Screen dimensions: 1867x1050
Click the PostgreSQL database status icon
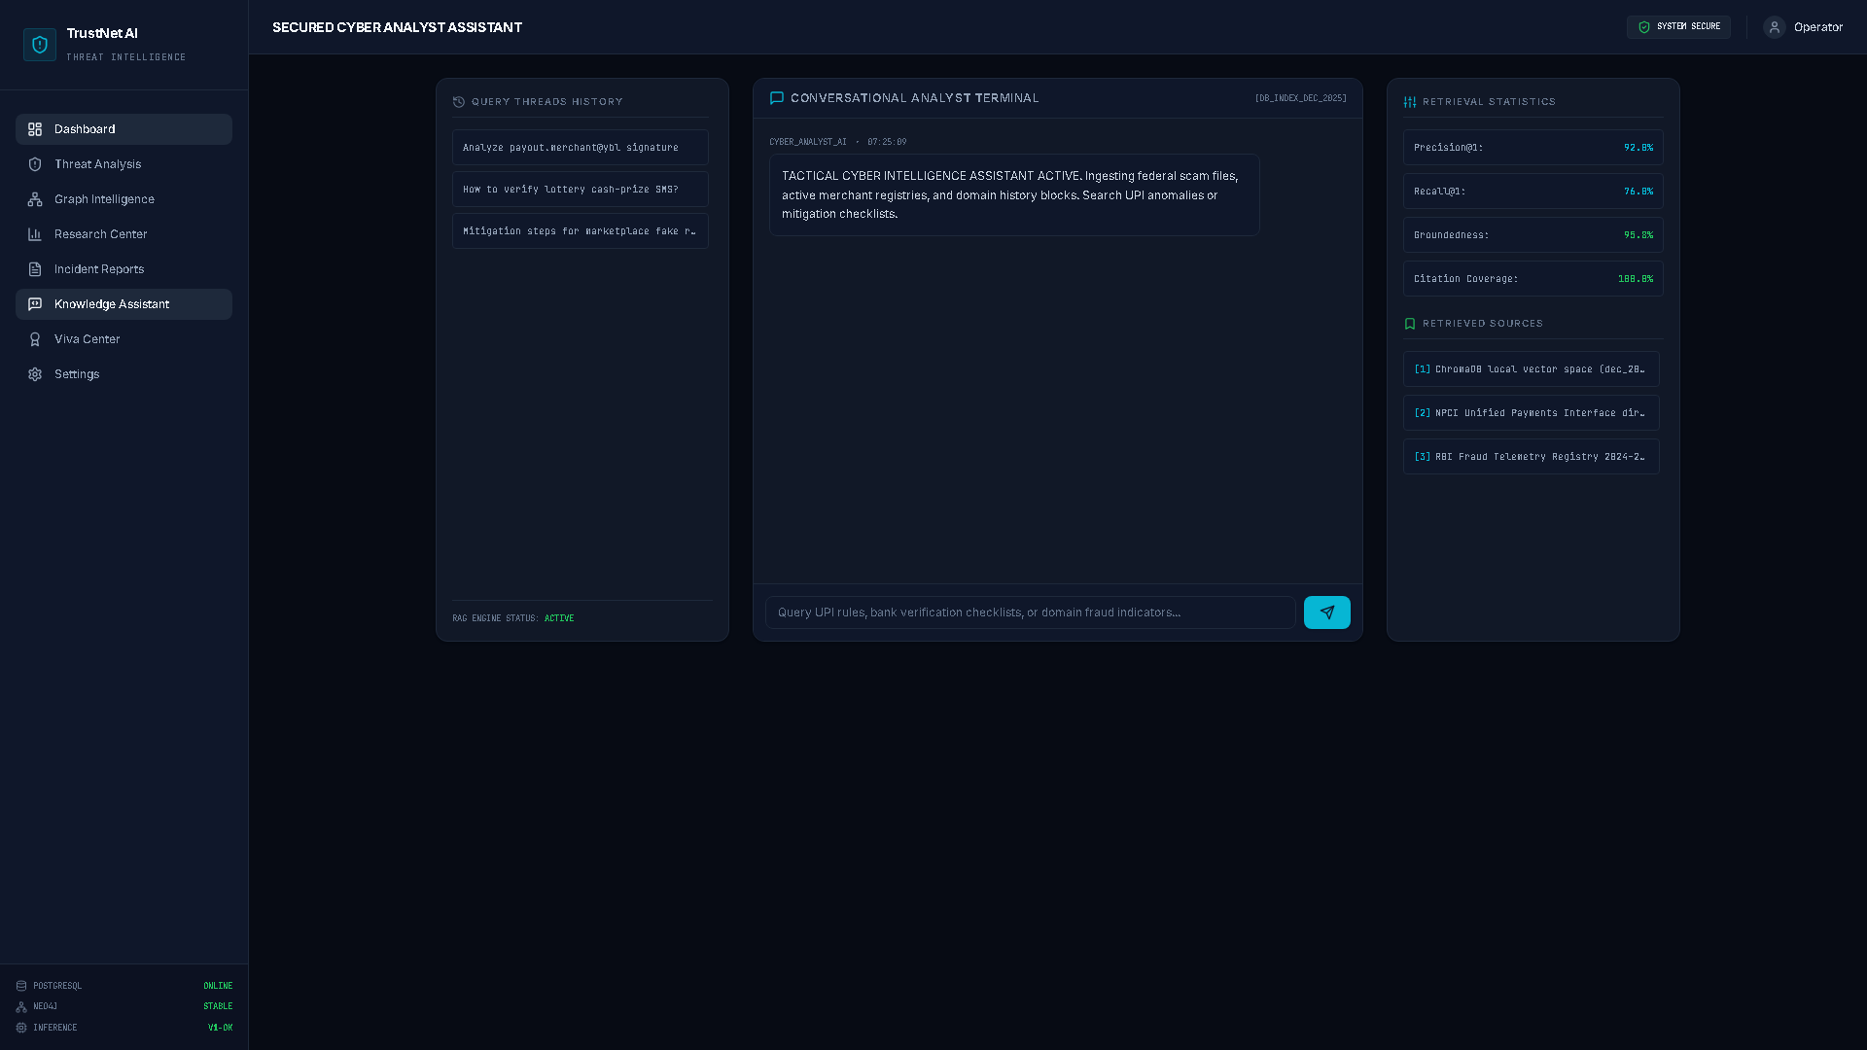[x=21, y=986]
